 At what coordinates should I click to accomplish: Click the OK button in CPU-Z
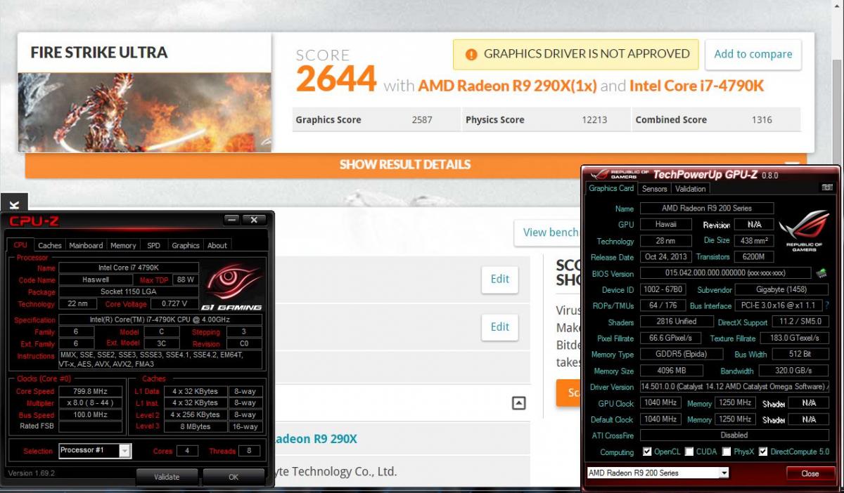tap(234, 477)
